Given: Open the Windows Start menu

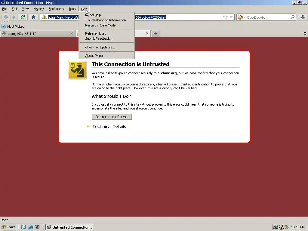Looking at the screenshot, I should 8,227.
